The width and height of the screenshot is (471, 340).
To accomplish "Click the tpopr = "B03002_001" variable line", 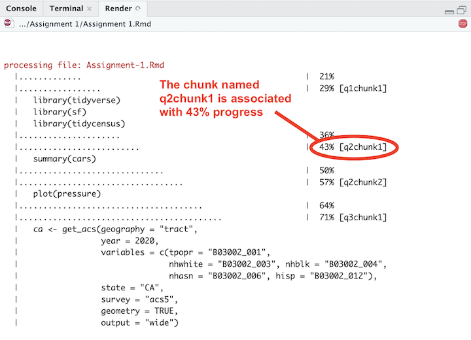I will [x=220, y=252].
